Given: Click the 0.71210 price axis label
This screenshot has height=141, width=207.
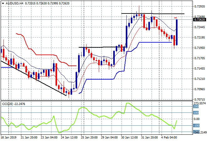Looking at the screenshot, I should click(199, 79).
